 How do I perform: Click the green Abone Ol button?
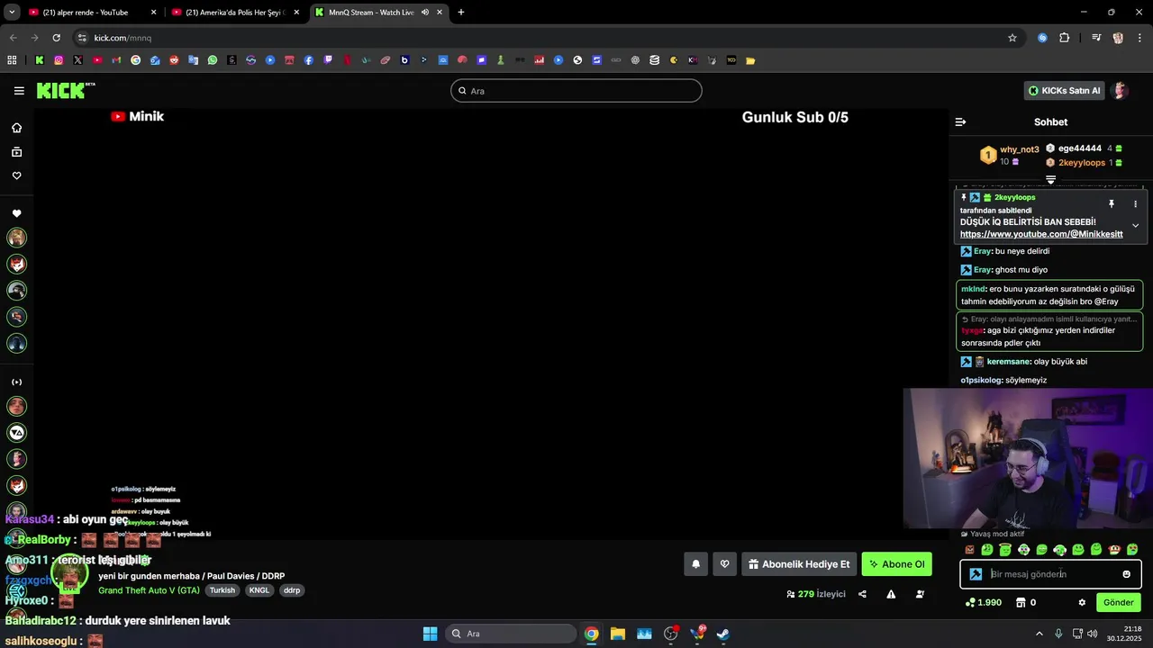click(x=896, y=564)
